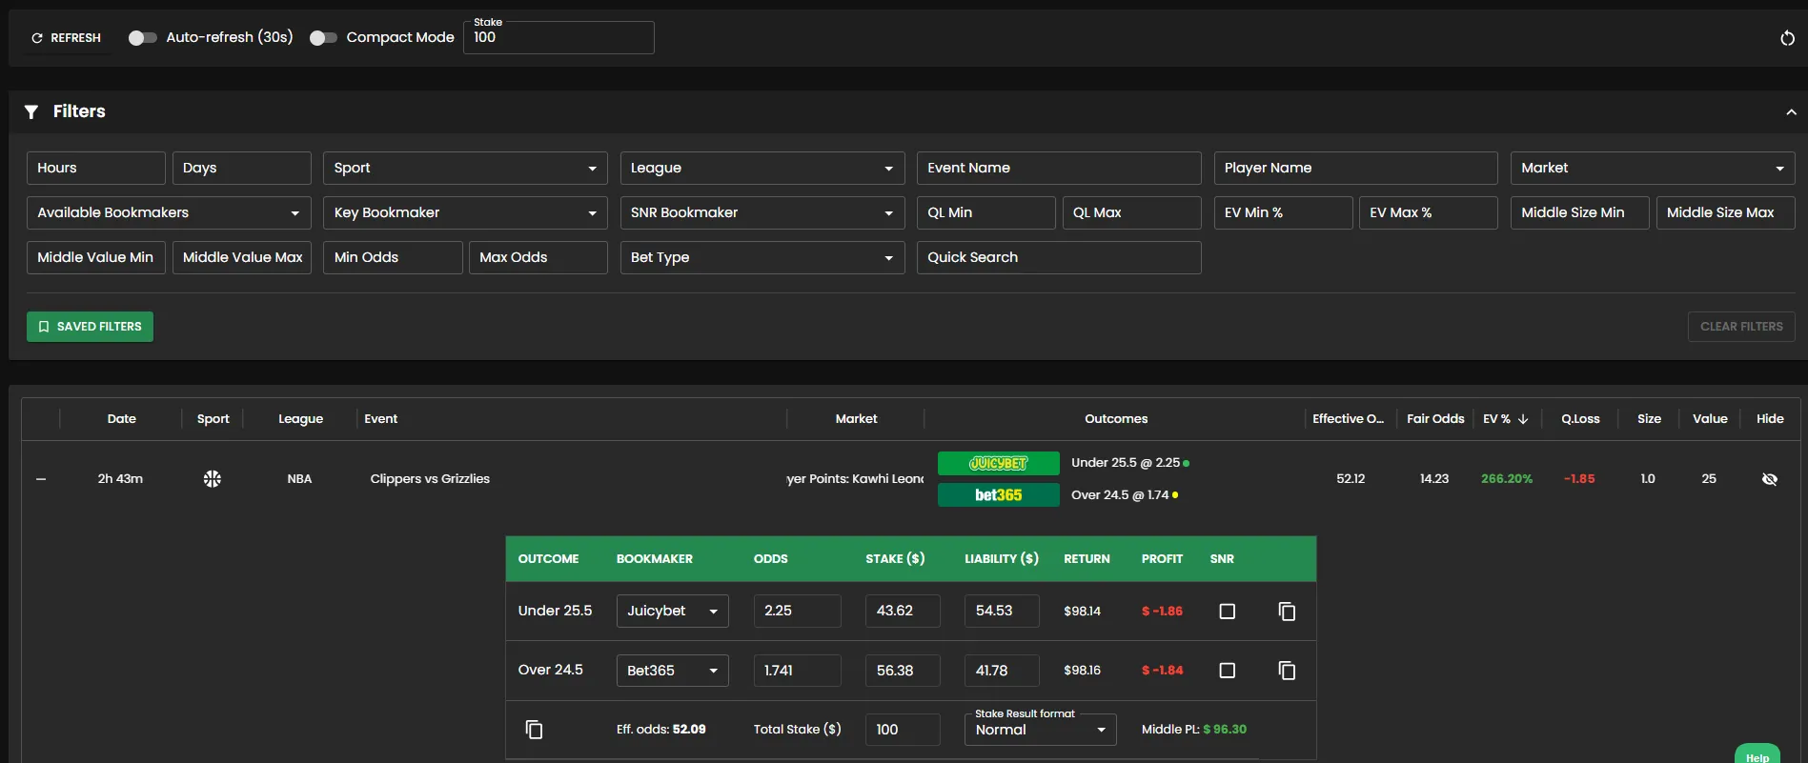Click the Event Name field
This screenshot has width=1808, height=763.
click(1059, 168)
